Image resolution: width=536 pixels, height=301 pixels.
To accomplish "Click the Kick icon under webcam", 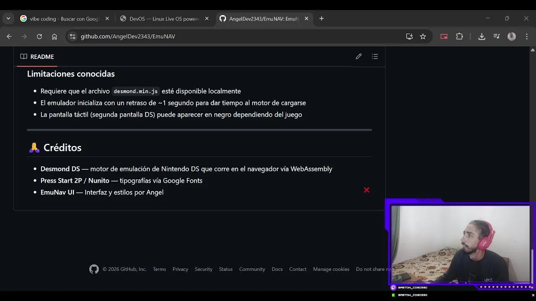I will (x=393, y=295).
